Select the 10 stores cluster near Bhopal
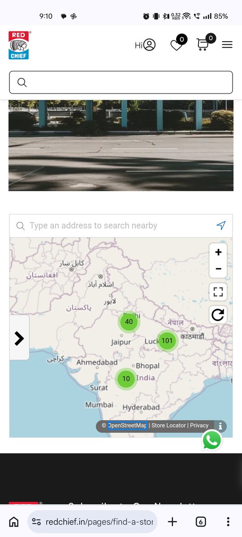This screenshot has width=242, height=537. click(x=126, y=379)
